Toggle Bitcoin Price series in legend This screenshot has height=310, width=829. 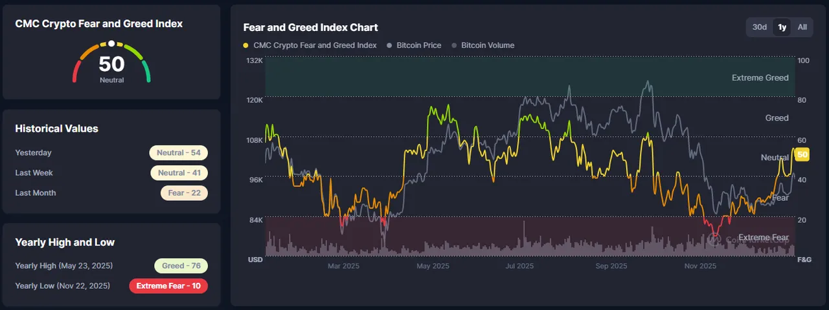[414, 45]
